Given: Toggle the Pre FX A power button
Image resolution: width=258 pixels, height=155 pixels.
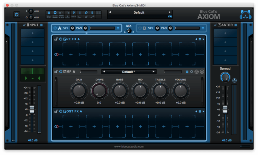Looking at the screenshot, I should [x=61, y=39].
